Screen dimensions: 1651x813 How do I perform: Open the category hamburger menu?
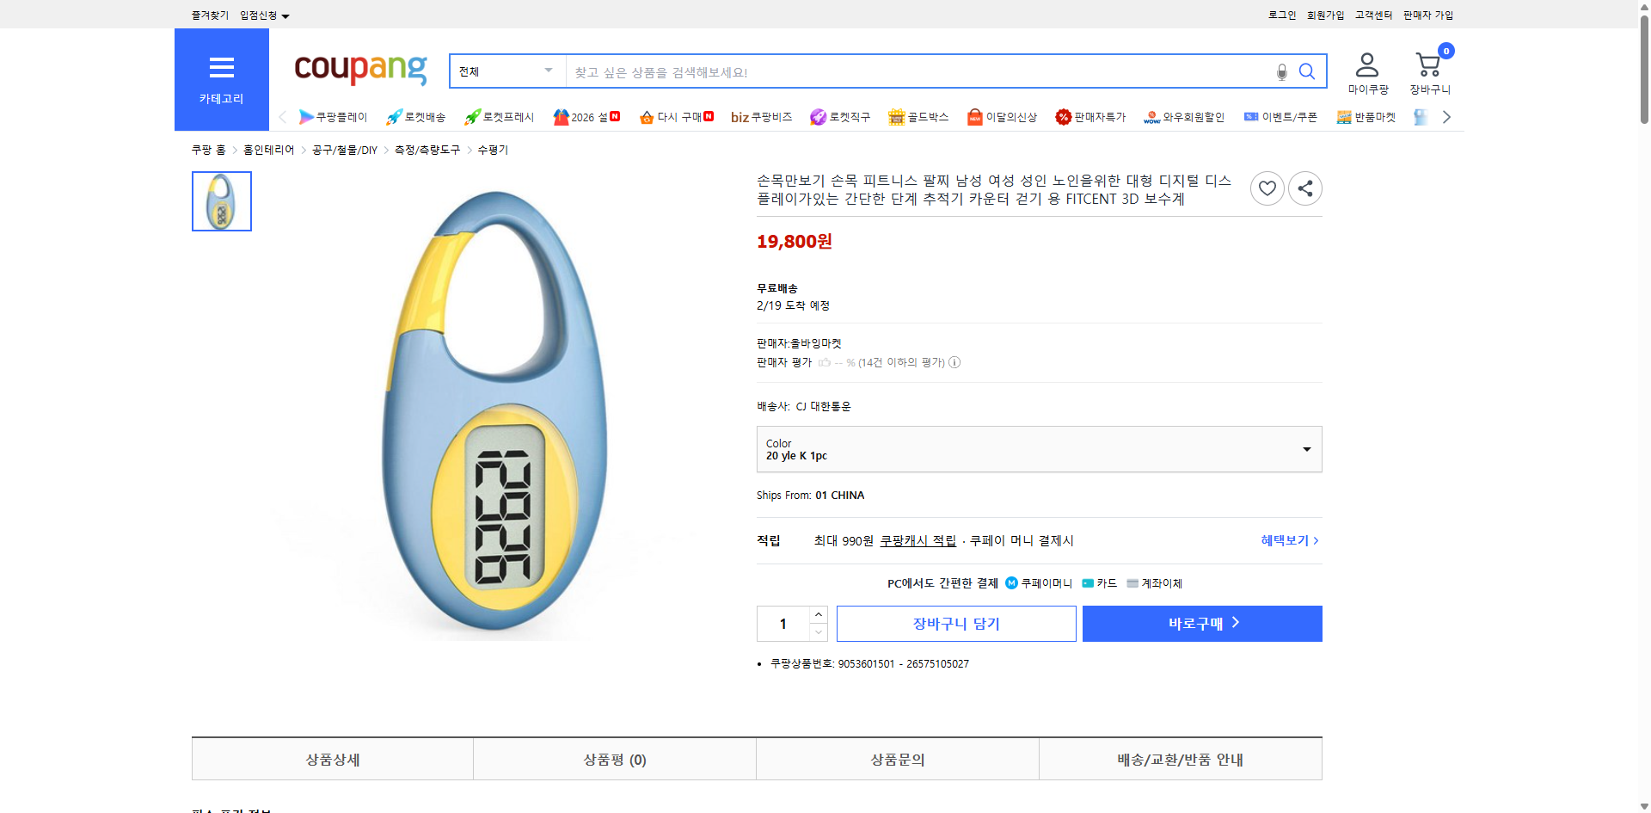(x=221, y=67)
